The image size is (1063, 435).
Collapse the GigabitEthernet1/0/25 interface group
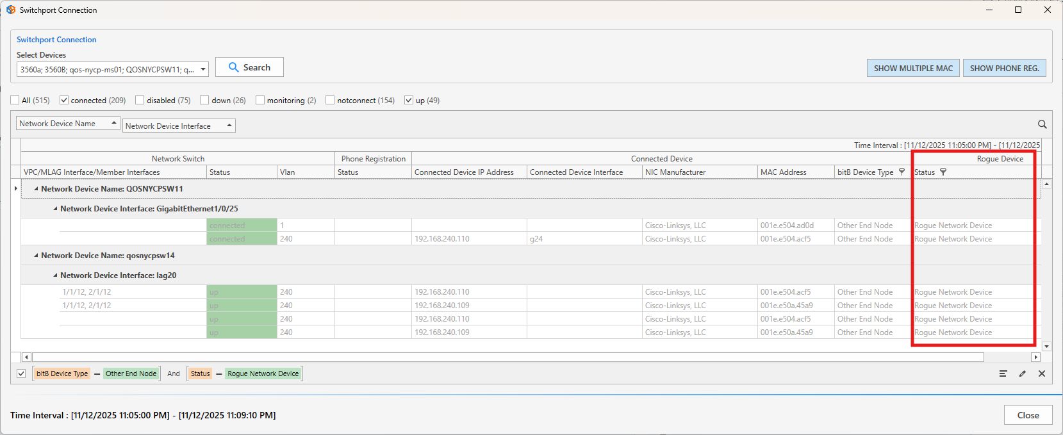pos(55,208)
